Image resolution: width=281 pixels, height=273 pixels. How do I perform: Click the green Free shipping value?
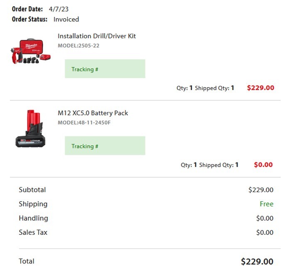click(266, 204)
